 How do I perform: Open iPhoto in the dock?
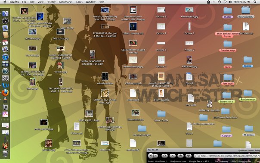(x=5, y=49)
